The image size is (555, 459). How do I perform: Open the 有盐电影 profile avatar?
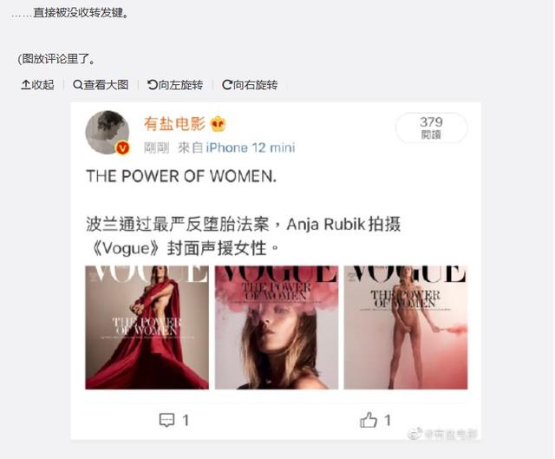pyautogui.click(x=108, y=132)
